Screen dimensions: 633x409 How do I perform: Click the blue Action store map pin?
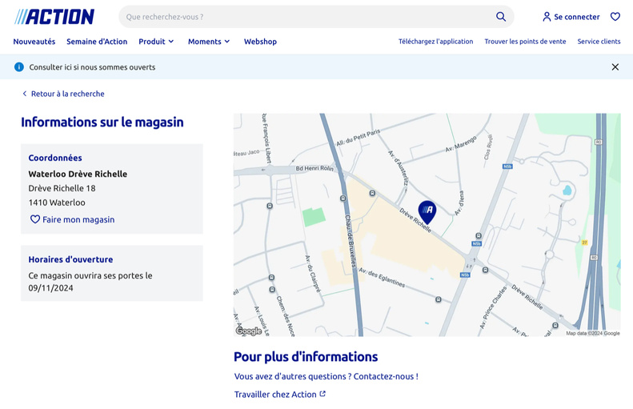tap(427, 211)
